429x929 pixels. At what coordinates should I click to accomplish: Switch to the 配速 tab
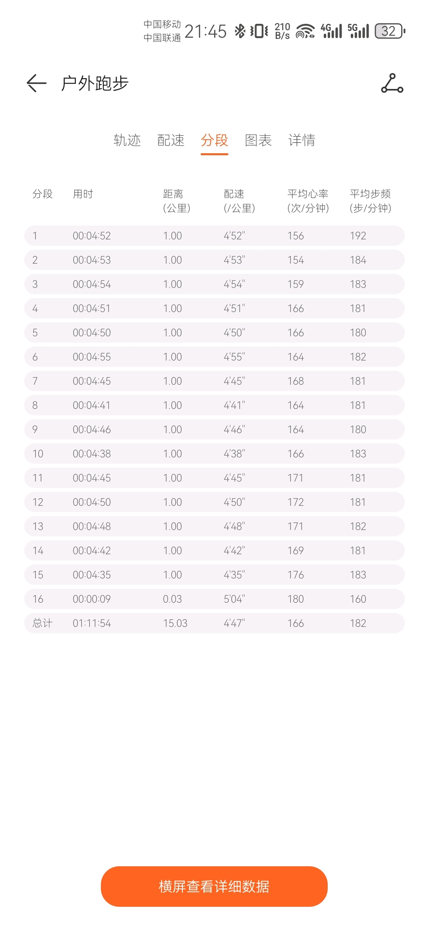click(171, 140)
